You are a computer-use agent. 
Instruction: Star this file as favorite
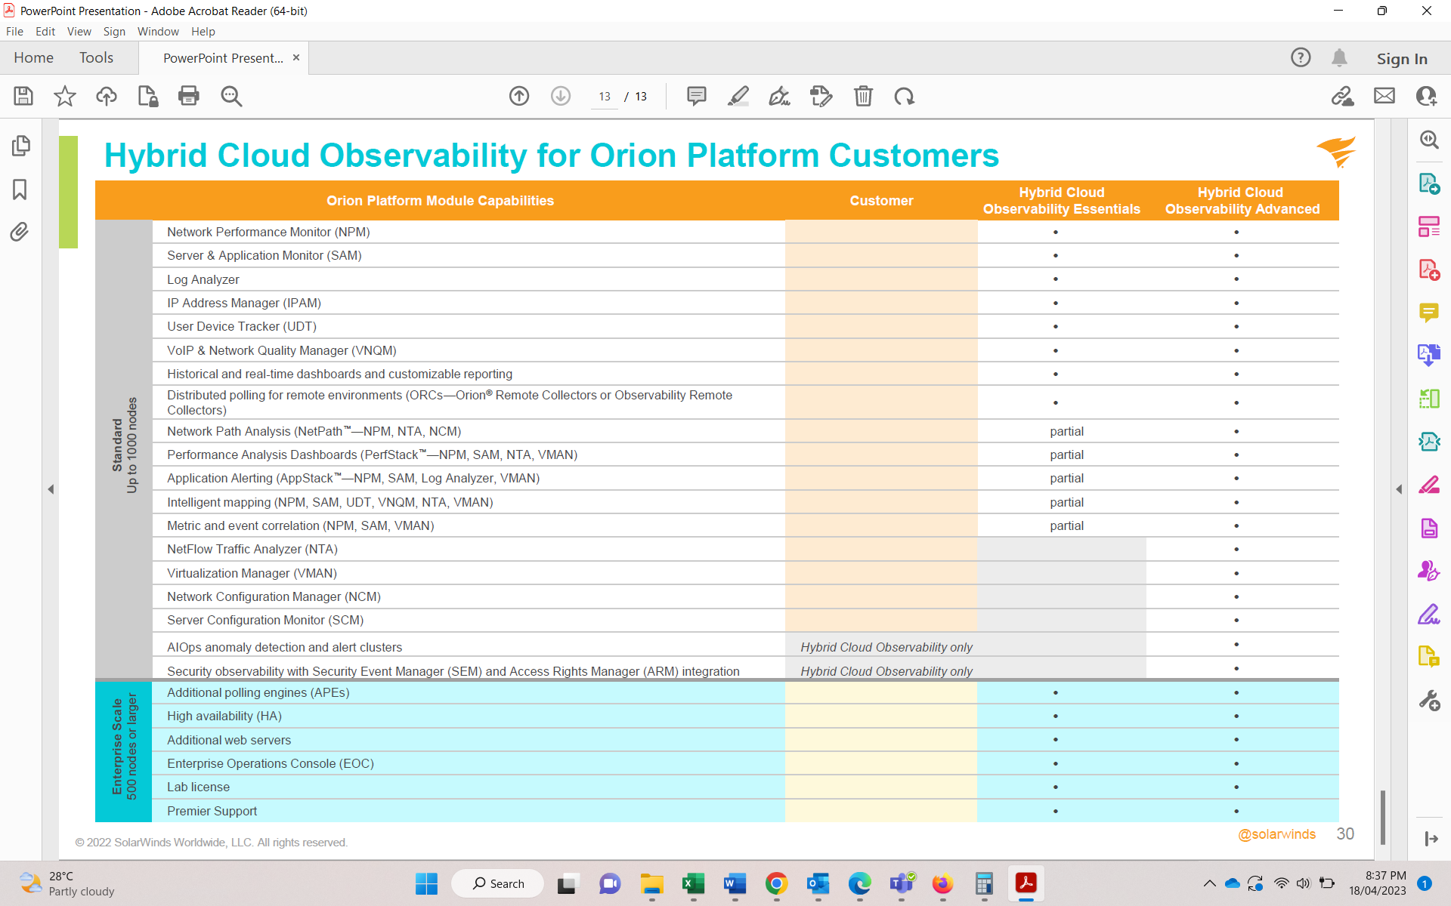65,96
